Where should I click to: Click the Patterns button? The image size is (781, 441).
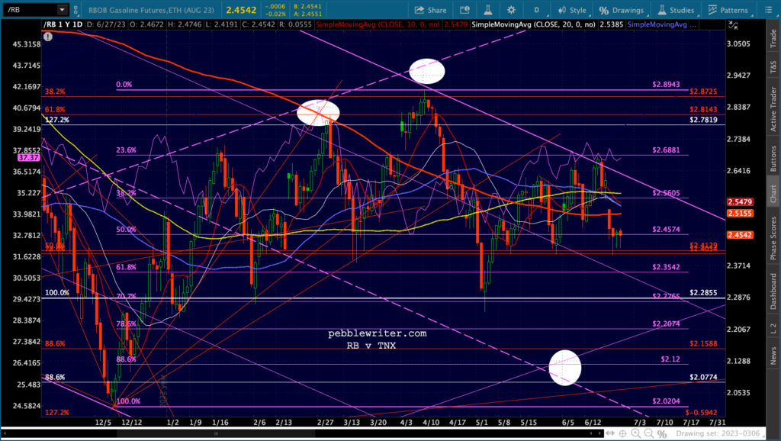point(728,10)
